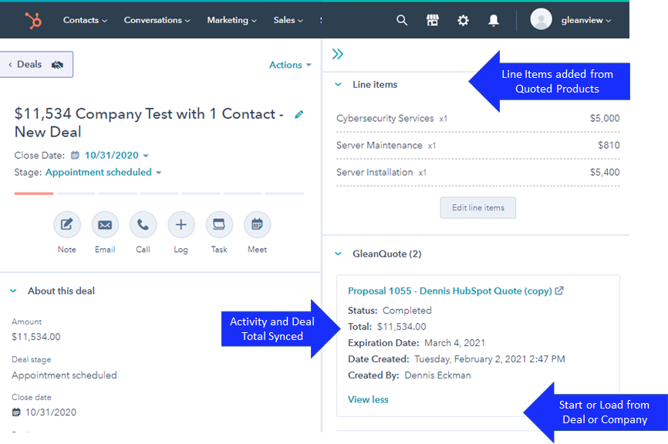Open the gleanview account dropdown

(x=585, y=20)
